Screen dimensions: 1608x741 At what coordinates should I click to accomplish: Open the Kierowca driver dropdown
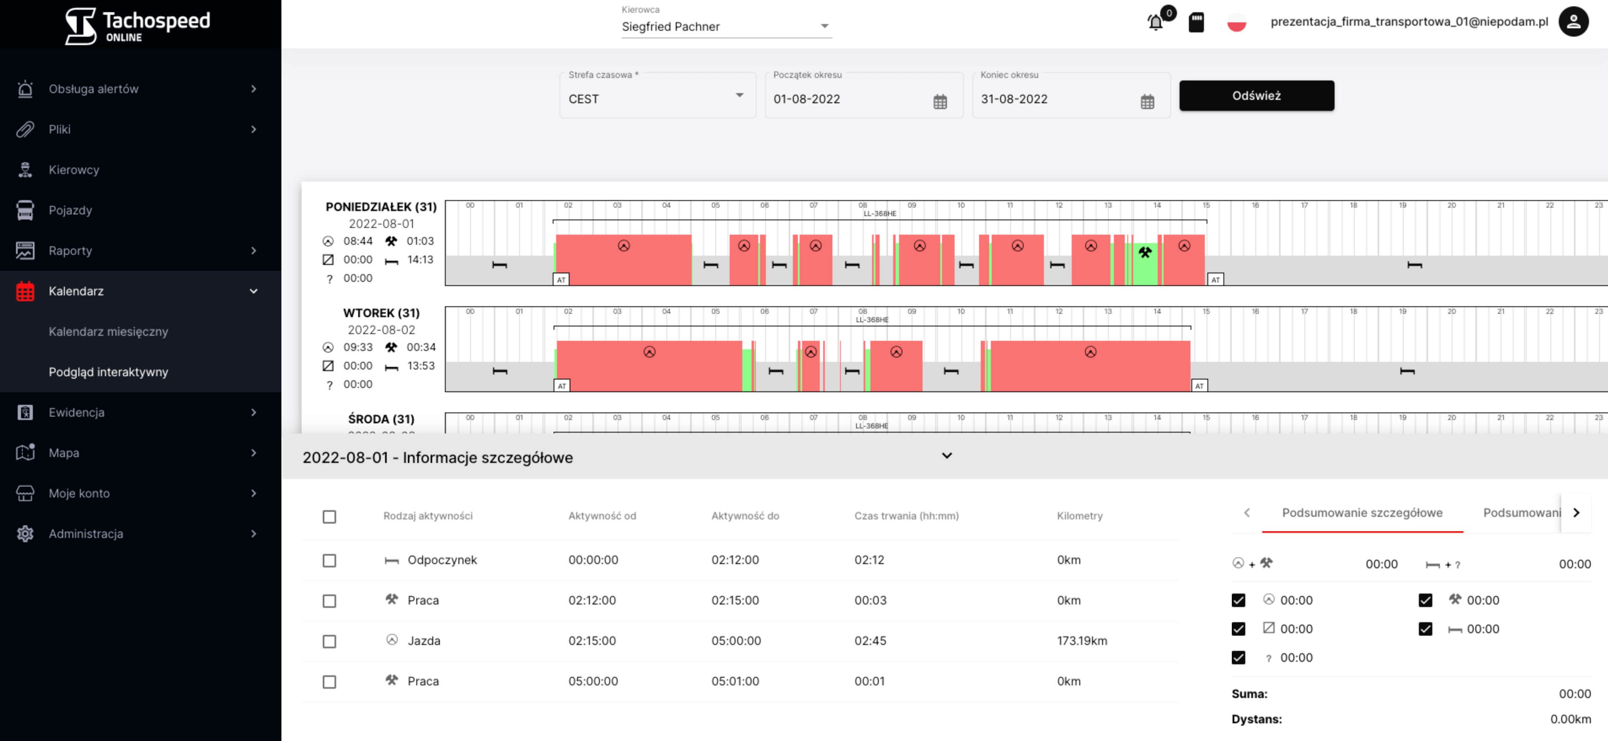pos(726,26)
